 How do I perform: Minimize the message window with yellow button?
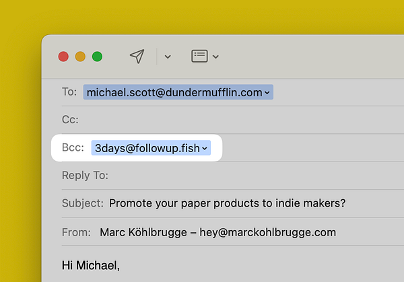(80, 57)
